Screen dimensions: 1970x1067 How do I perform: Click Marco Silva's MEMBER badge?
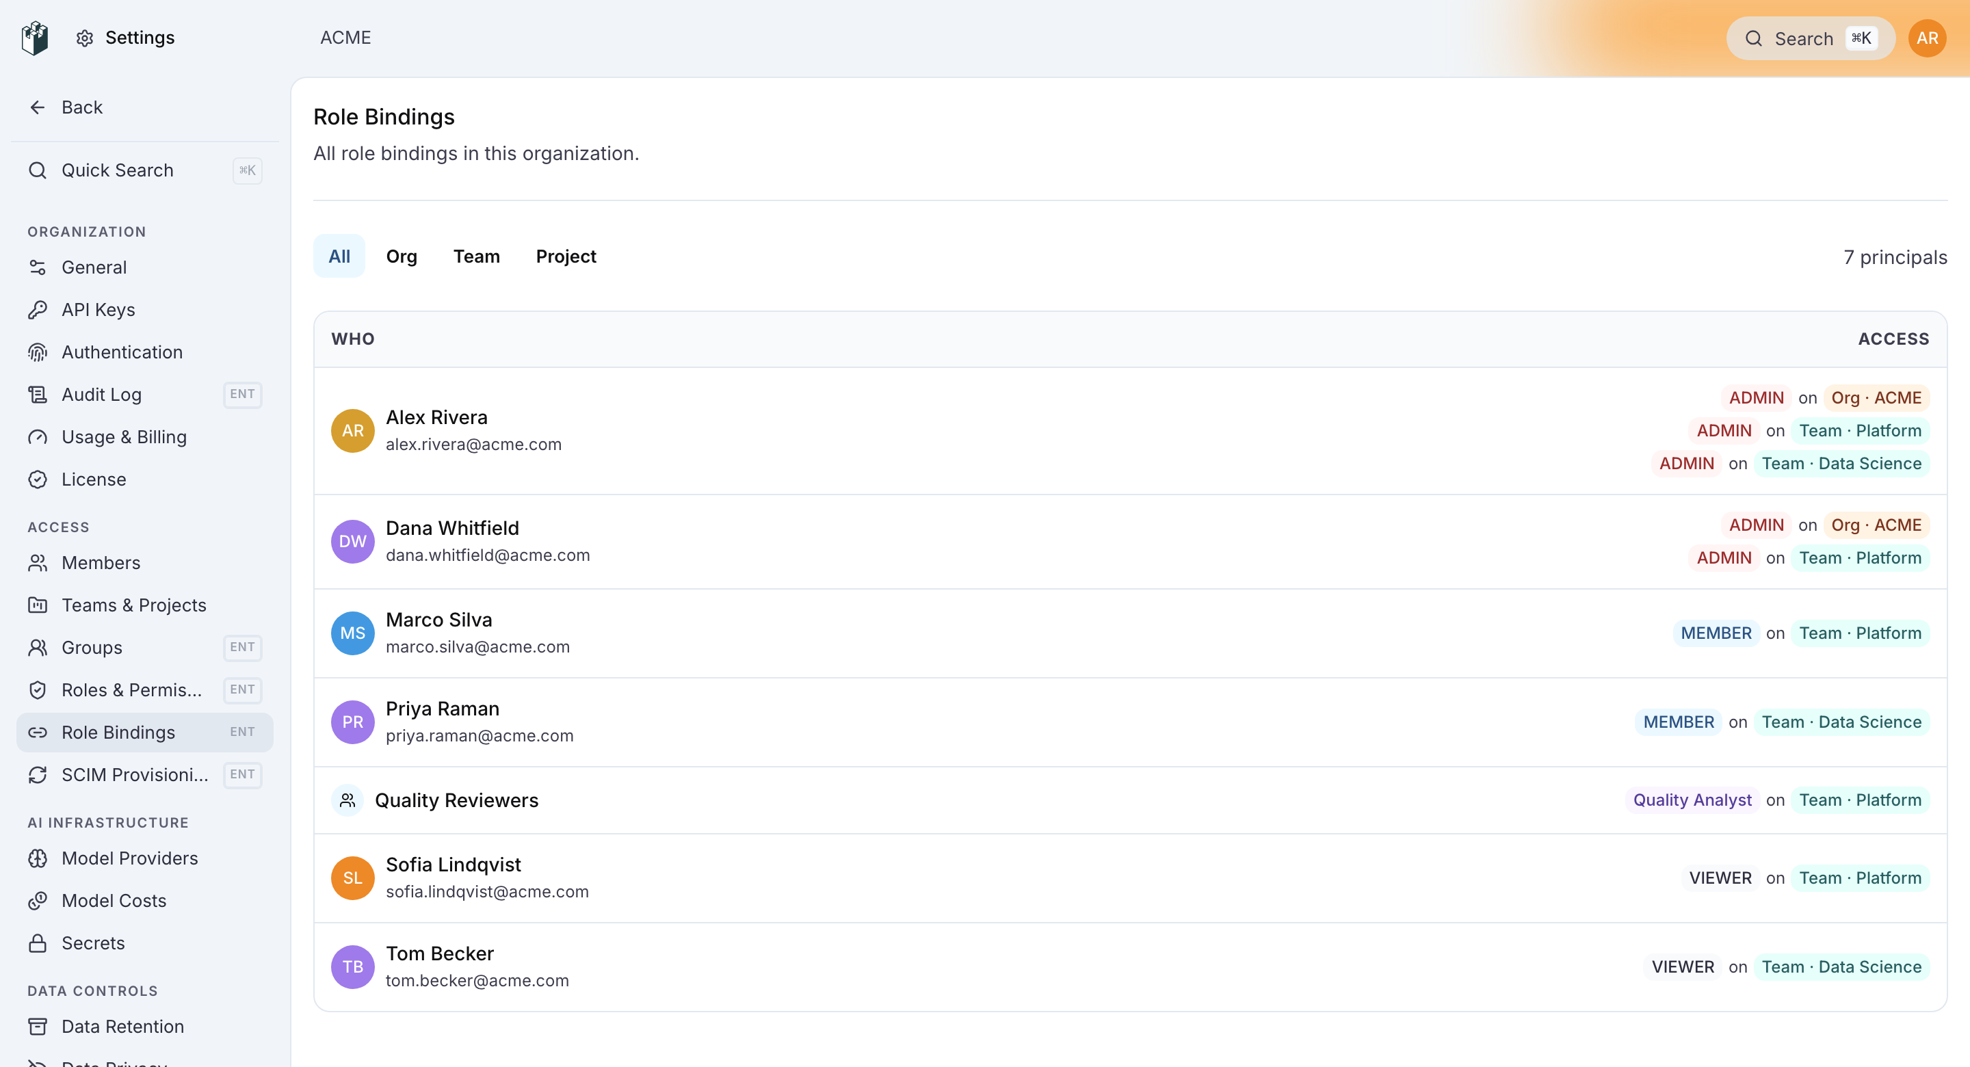1716,633
